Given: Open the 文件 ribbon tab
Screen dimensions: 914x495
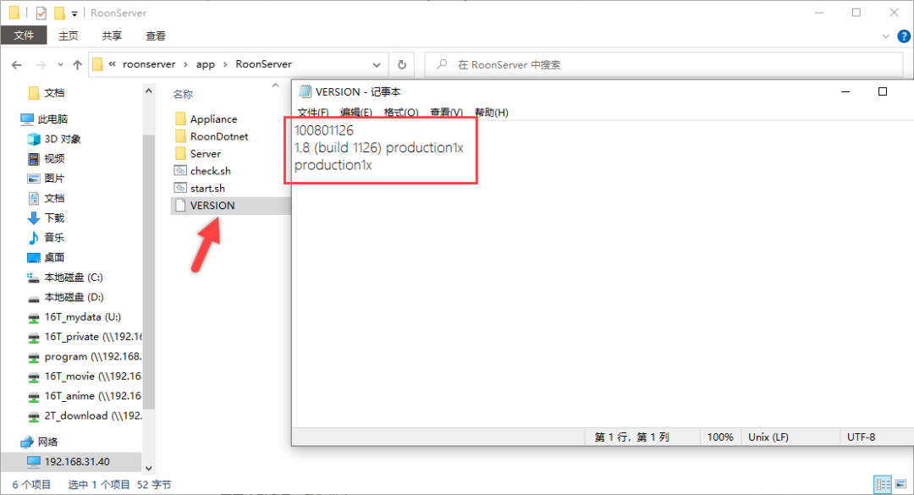Looking at the screenshot, I should click(x=24, y=36).
